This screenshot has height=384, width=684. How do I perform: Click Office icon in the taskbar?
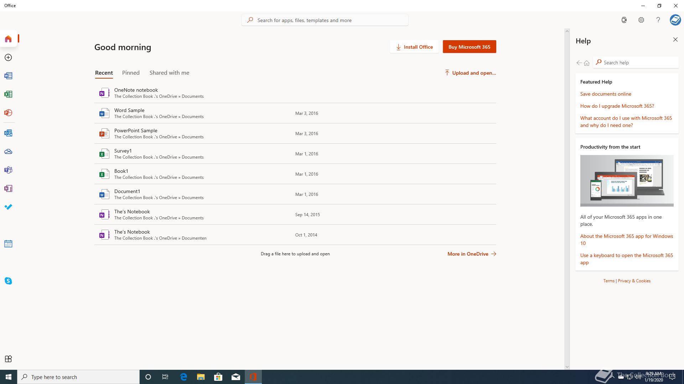pos(253,377)
